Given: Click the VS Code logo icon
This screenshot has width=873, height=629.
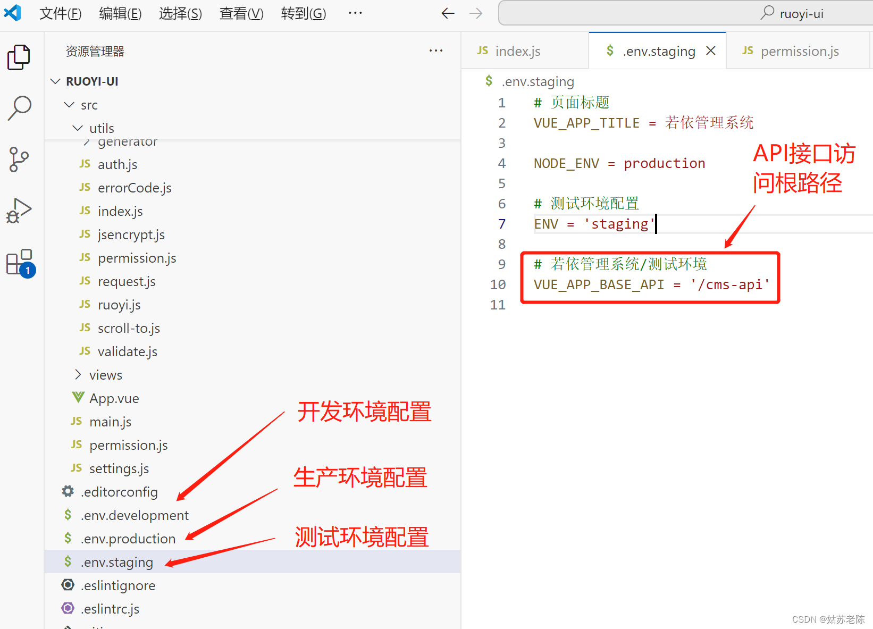Looking at the screenshot, I should (12, 13).
